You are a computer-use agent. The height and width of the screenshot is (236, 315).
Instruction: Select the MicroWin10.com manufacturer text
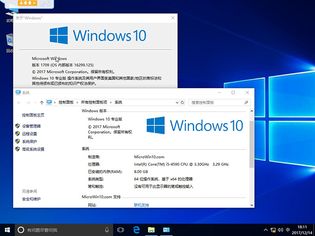point(149,157)
